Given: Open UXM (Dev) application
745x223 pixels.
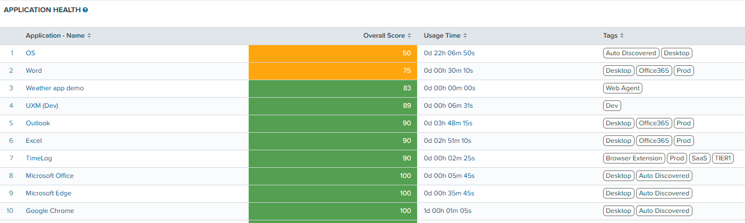Looking at the screenshot, I should (x=42, y=106).
